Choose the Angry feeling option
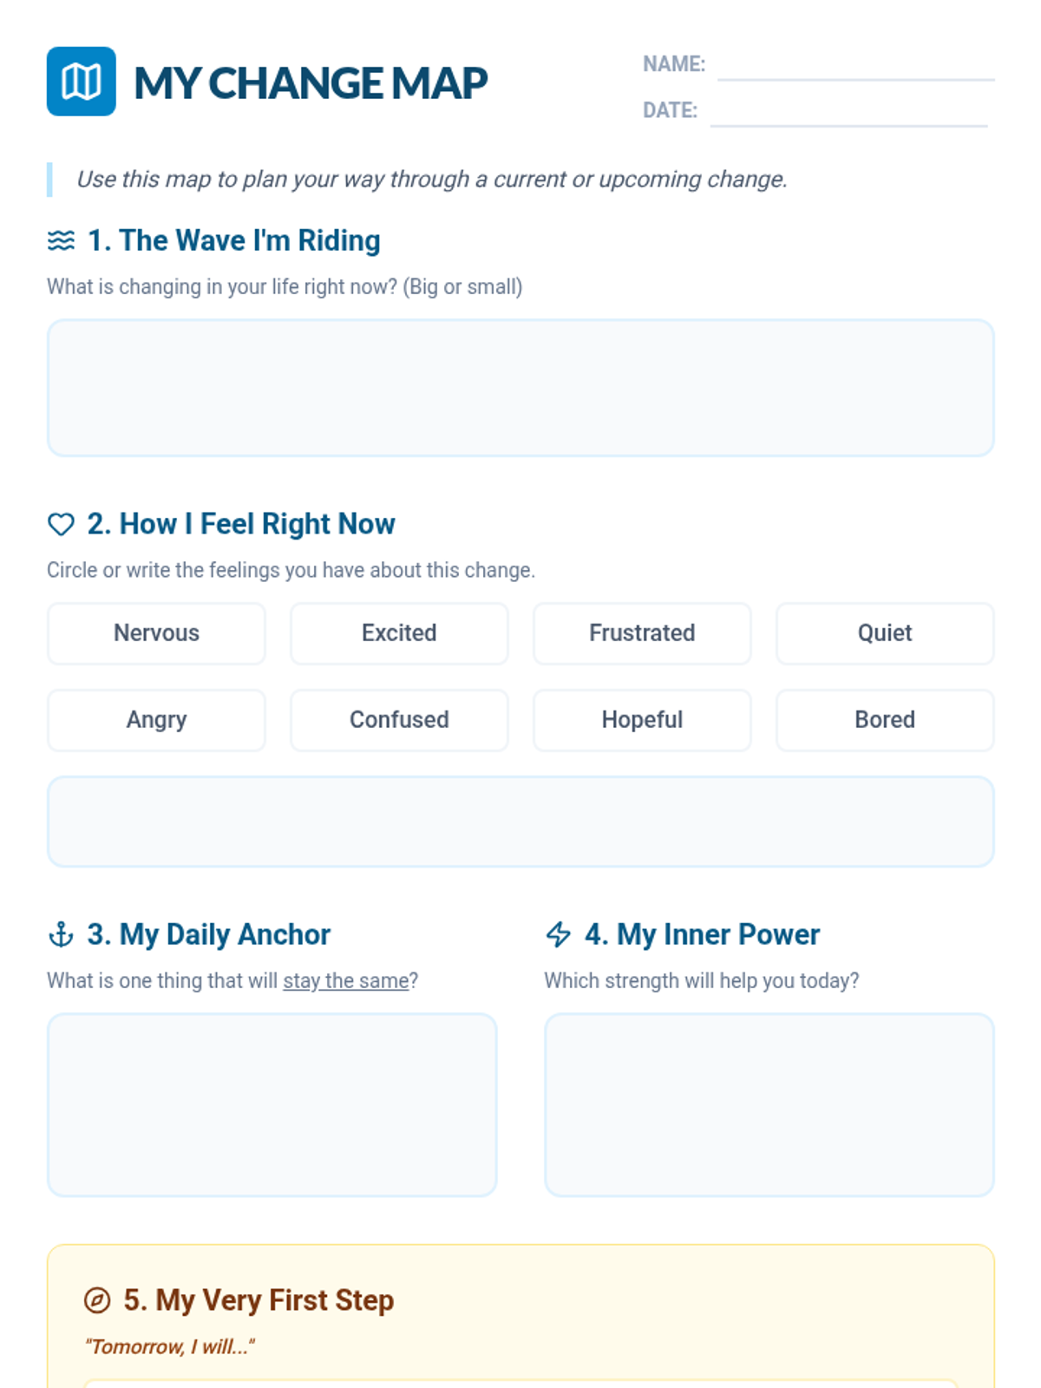 [156, 720]
